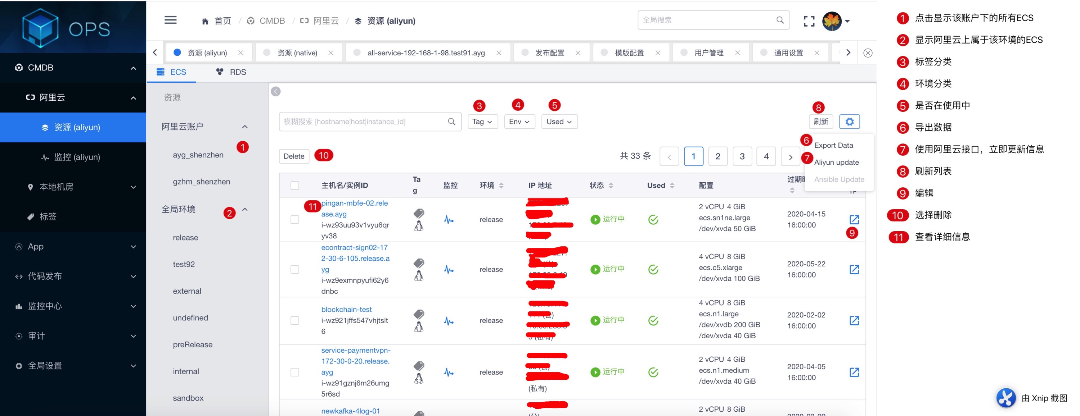Viewport: 1080px width, 416px height.
Task: Click the Delete button
Action: coord(293,156)
